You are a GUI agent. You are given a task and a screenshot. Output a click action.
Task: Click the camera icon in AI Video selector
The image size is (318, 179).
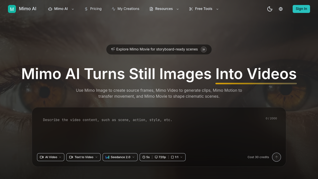click(x=42, y=157)
